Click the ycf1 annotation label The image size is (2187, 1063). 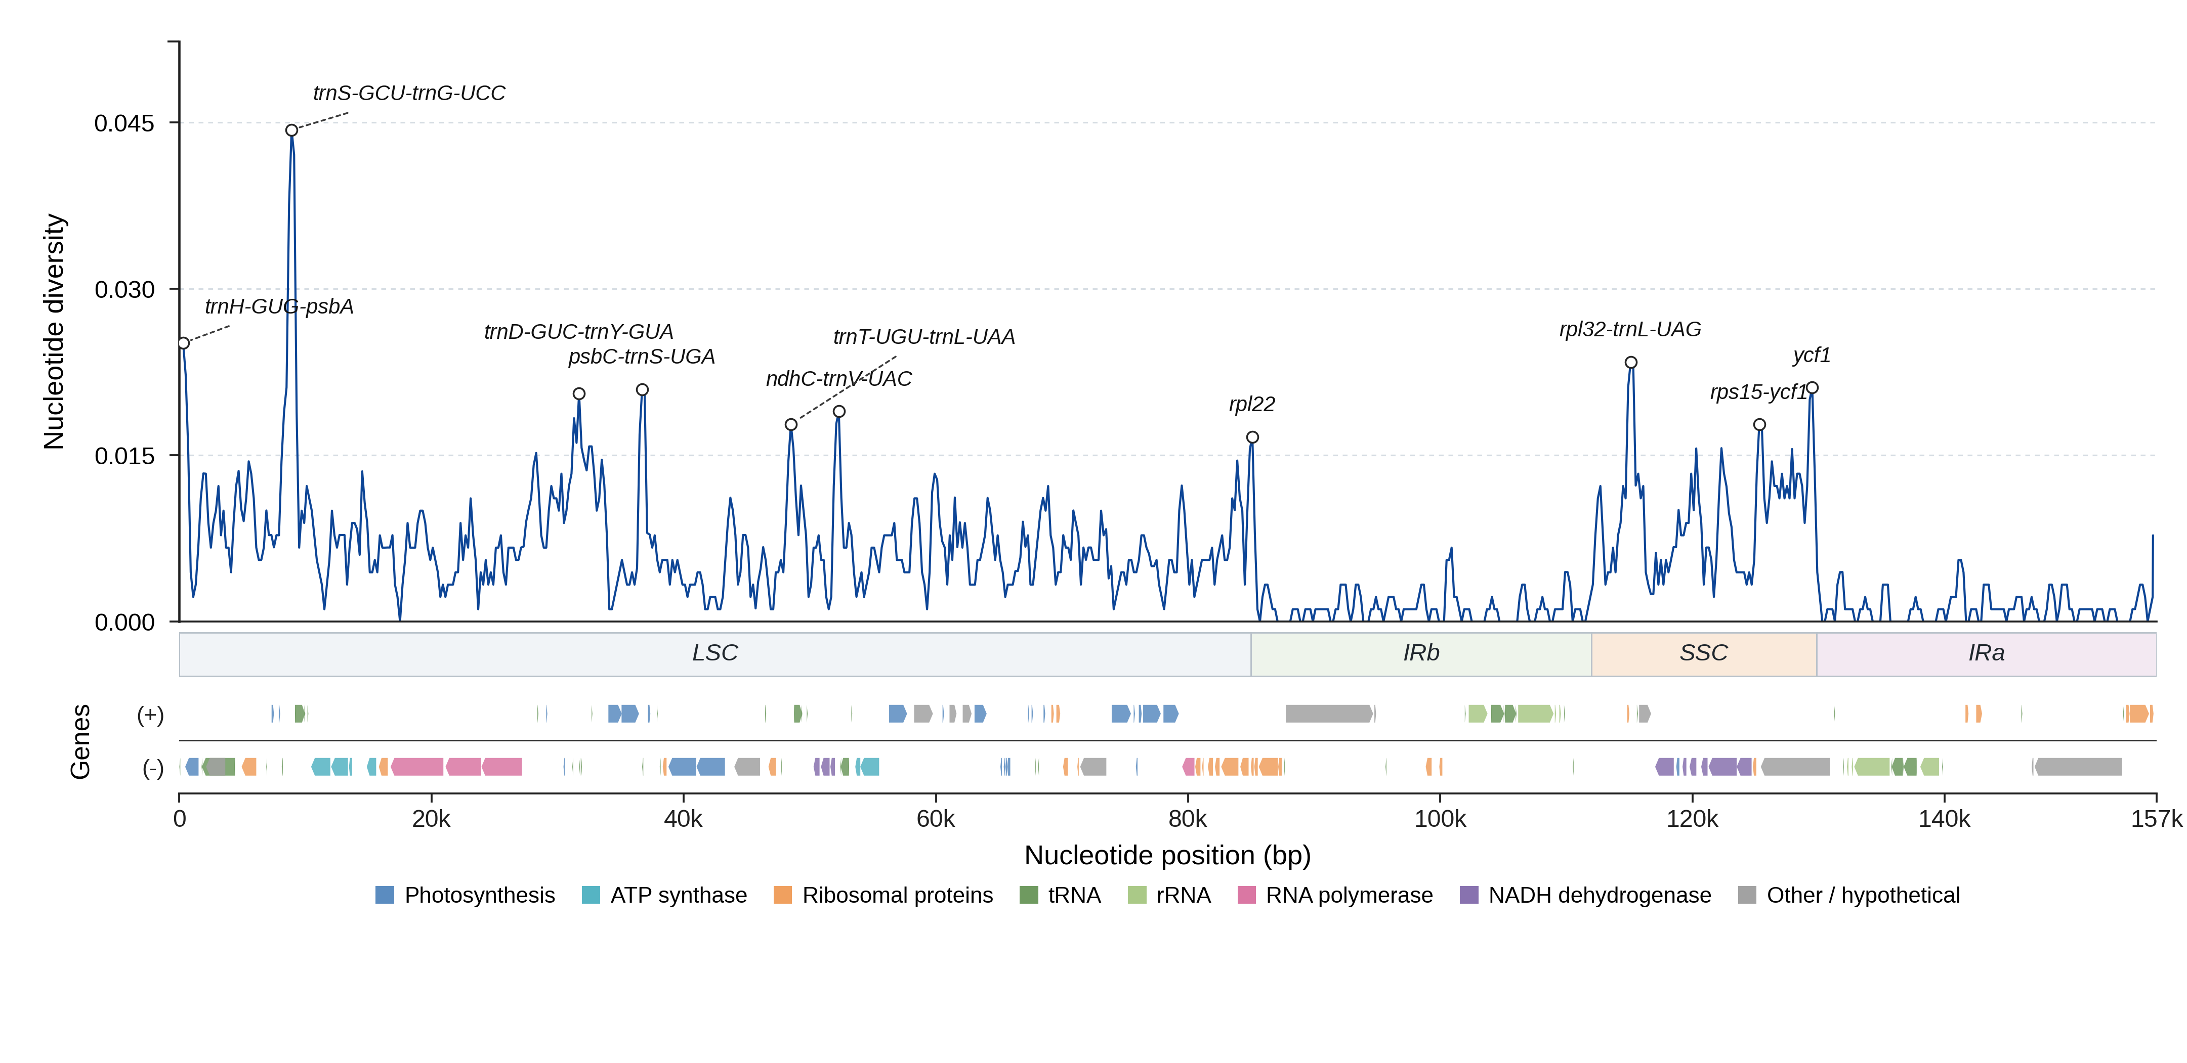point(1812,356)
